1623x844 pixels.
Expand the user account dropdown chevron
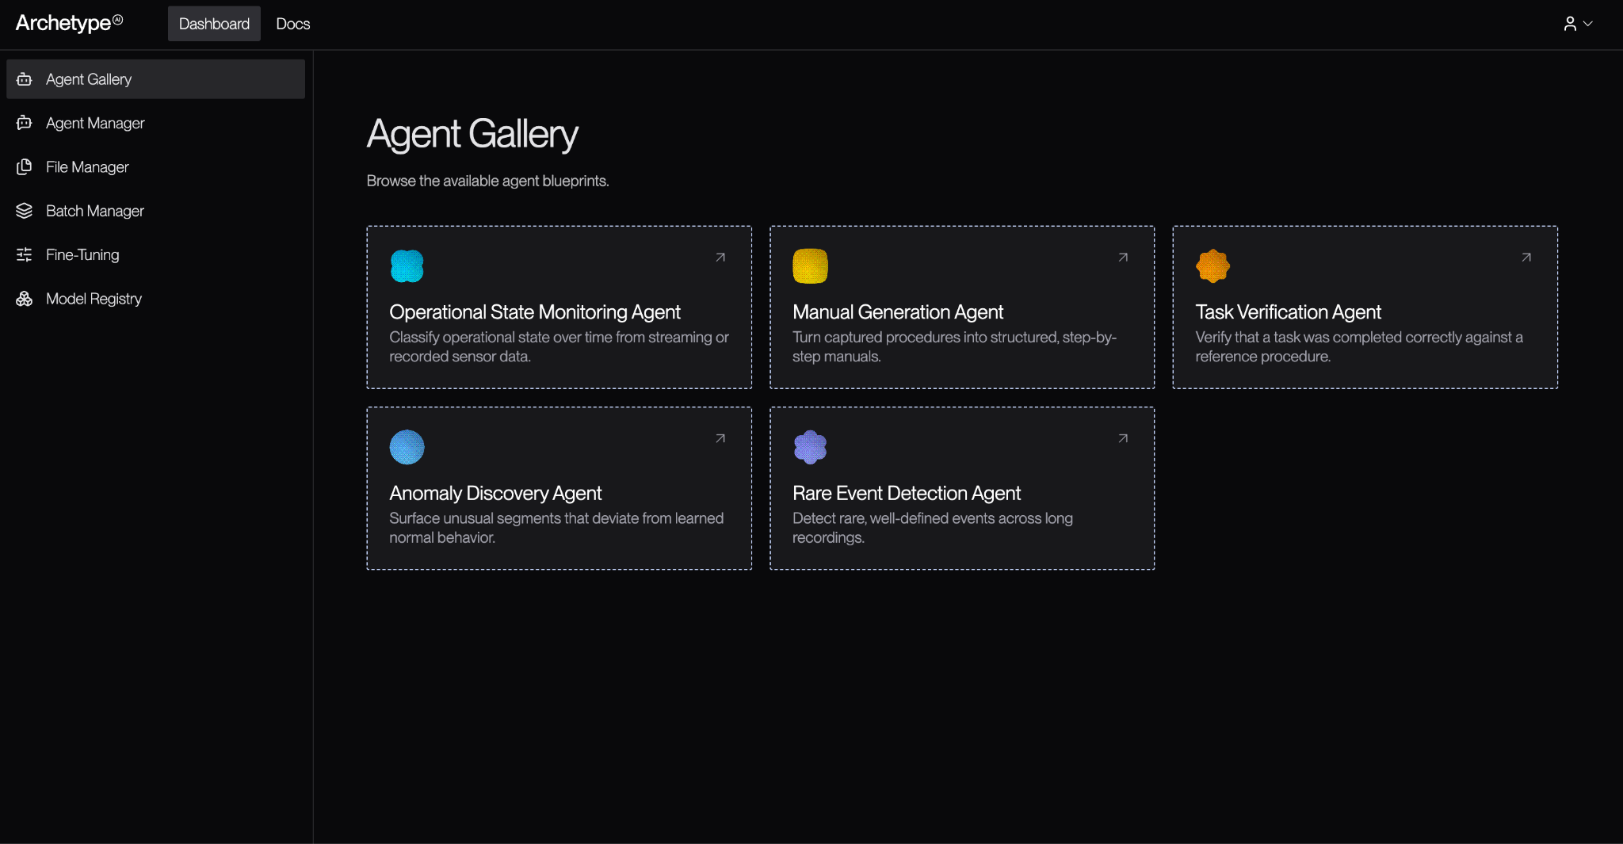tap(1588, 24)
